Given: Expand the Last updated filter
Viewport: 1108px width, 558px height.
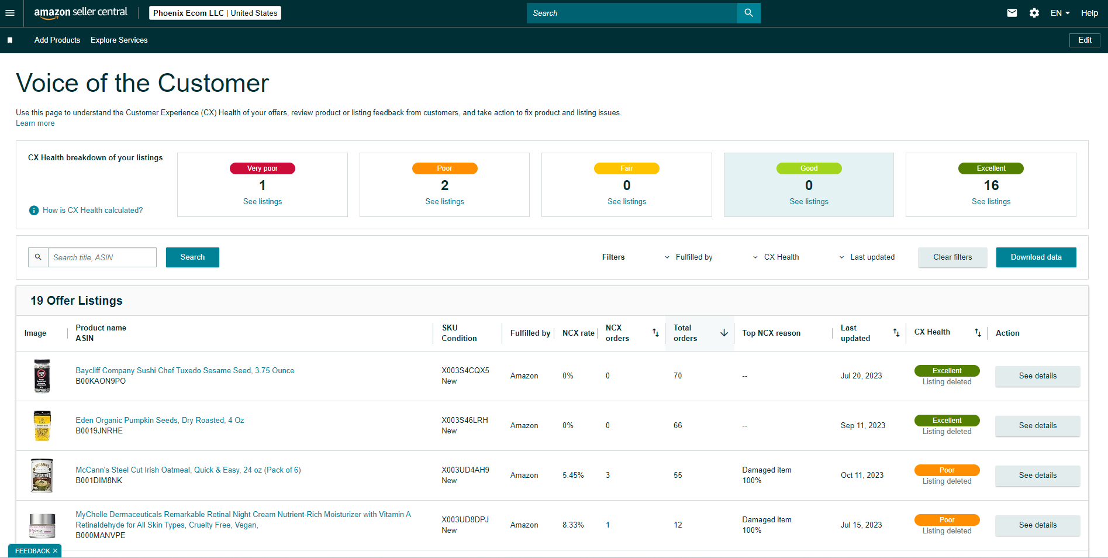Looking at the screenshot, I should point(867,257).
